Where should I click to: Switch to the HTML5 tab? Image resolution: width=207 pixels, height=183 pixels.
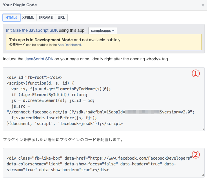point(12,18)
